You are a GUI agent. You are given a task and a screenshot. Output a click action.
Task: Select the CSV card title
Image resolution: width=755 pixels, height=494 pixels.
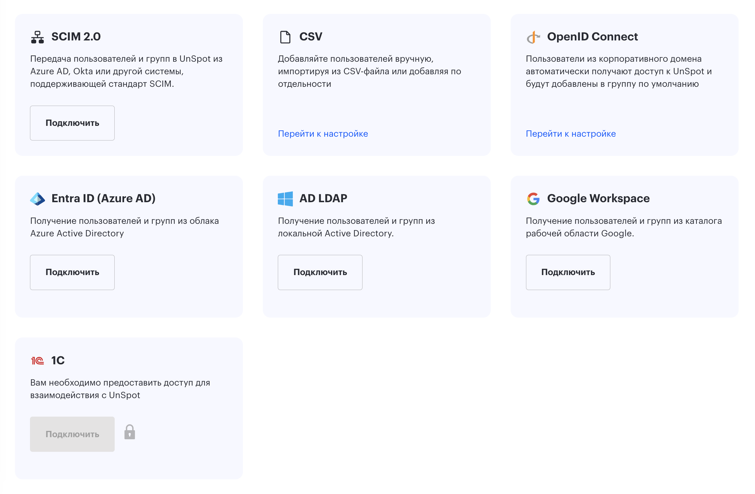coord(311,37)
